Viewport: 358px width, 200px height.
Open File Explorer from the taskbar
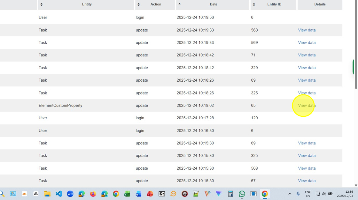(x=47, y=194)
